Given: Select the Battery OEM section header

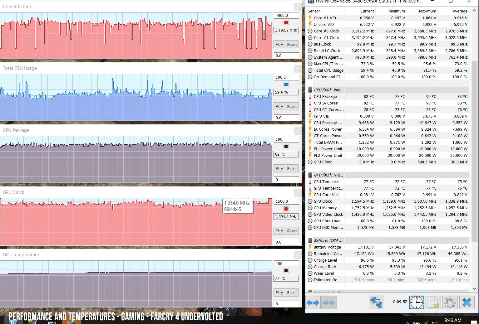Looking at the screenshot, I should 328,240.
